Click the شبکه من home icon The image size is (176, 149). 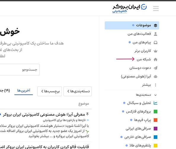tap(156, 59)
